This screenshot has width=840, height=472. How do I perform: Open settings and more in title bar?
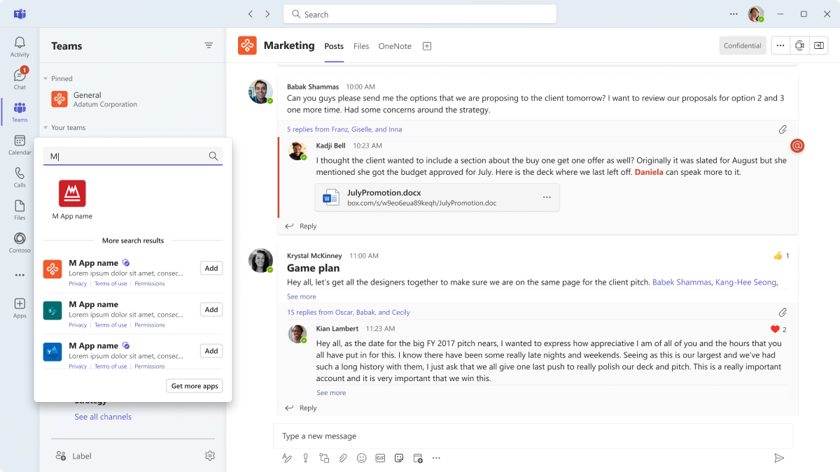click(734, 14)
